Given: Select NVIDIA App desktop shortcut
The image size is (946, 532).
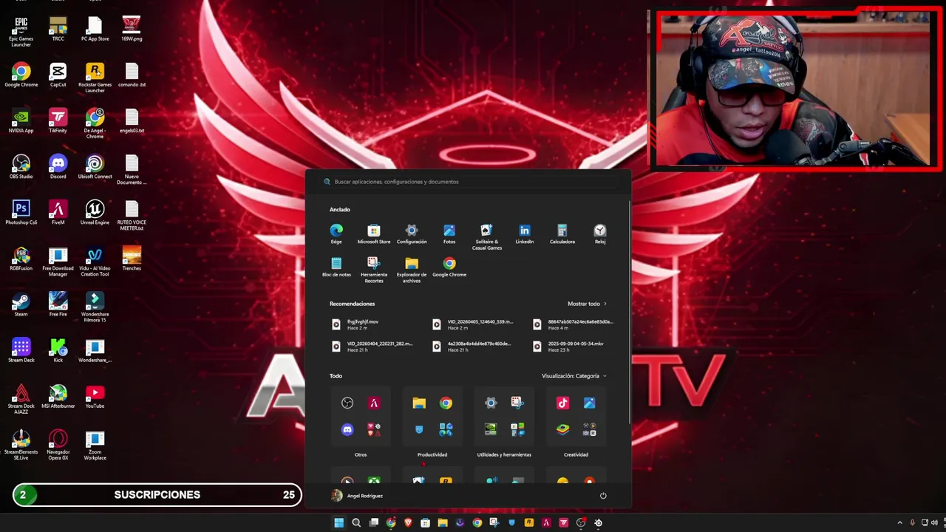Looking at the screenshot, I should (21, 121).
